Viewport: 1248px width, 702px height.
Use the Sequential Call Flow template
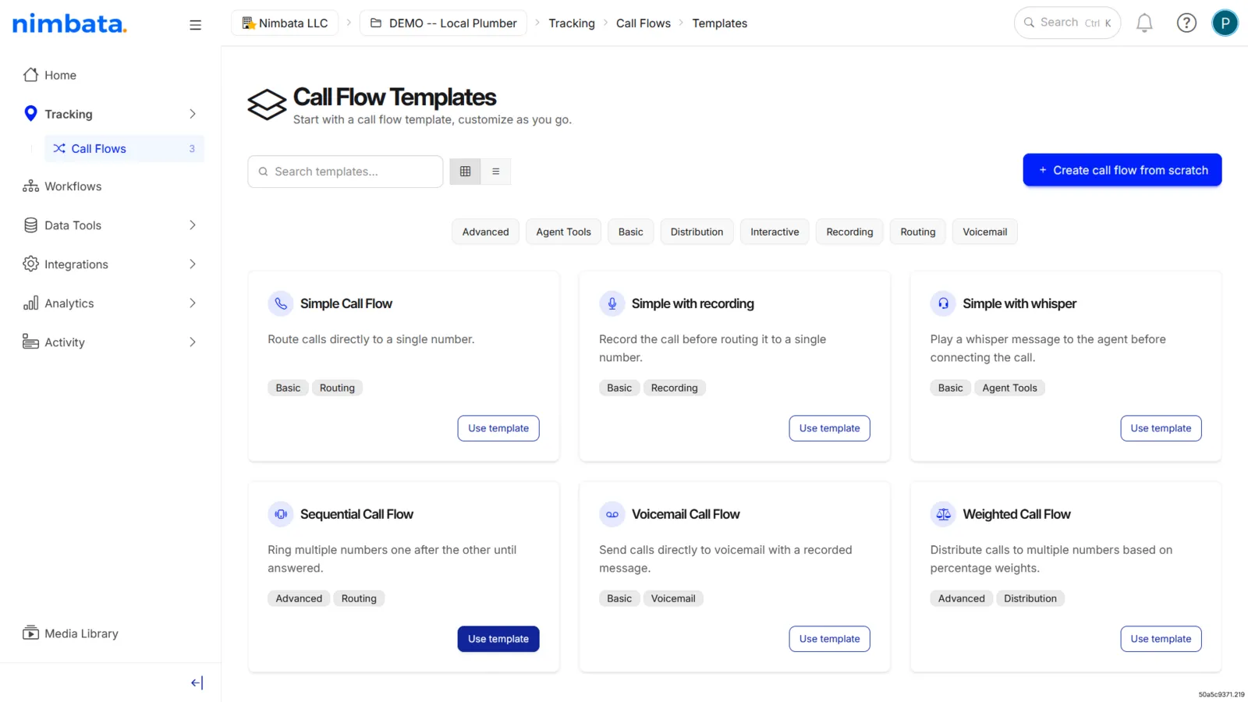coord(498,639)
